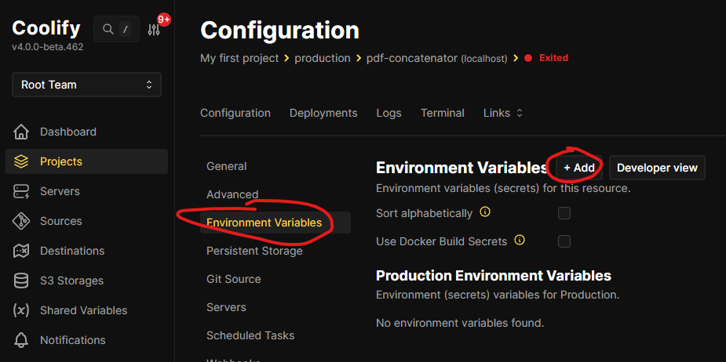Tick the Use Docker Build Secrets checkbox
726x362 pixels.
click(564, 241)
